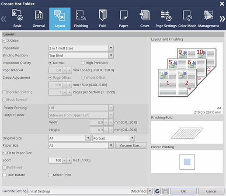Click the Zoom percentage input field
226x196 pixels.
[x=56, y=160]
